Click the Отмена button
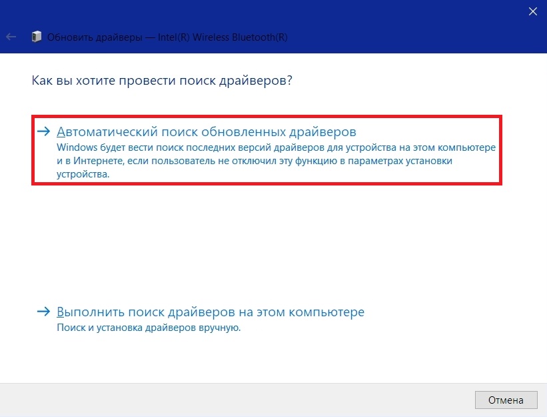Image resolution: width=547 pixels, height=417 pixels. click(x=506, y=400)
